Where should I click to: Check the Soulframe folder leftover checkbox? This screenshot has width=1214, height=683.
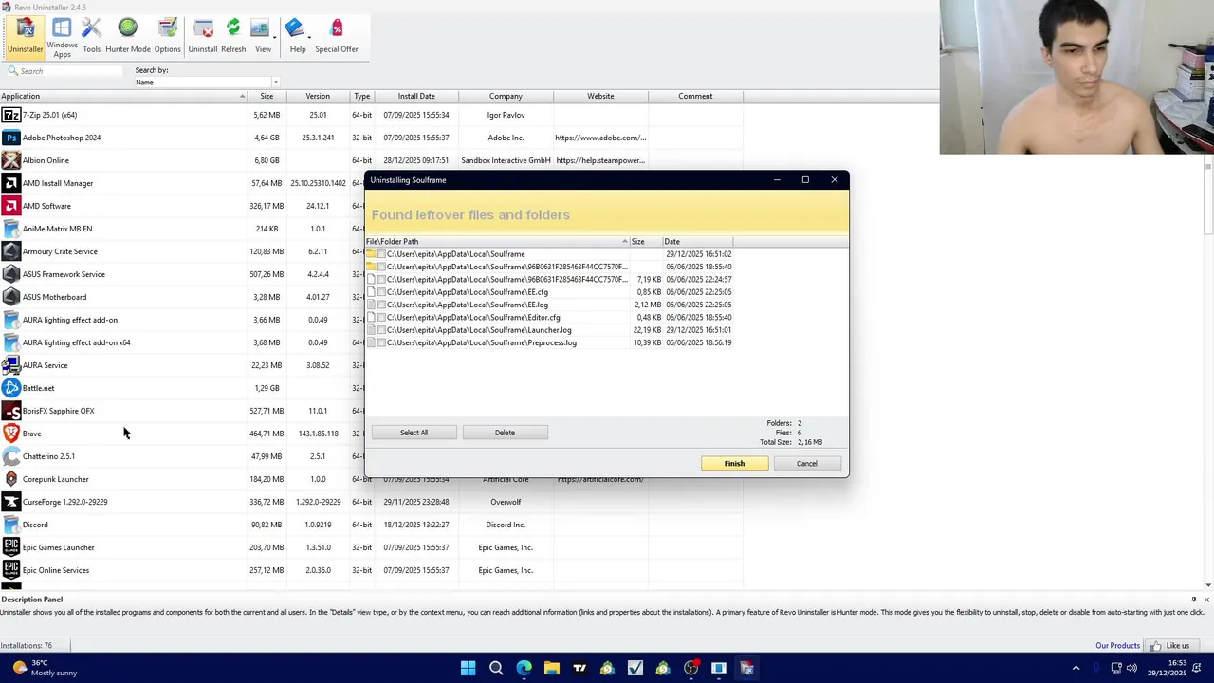(x=381, y=254)
